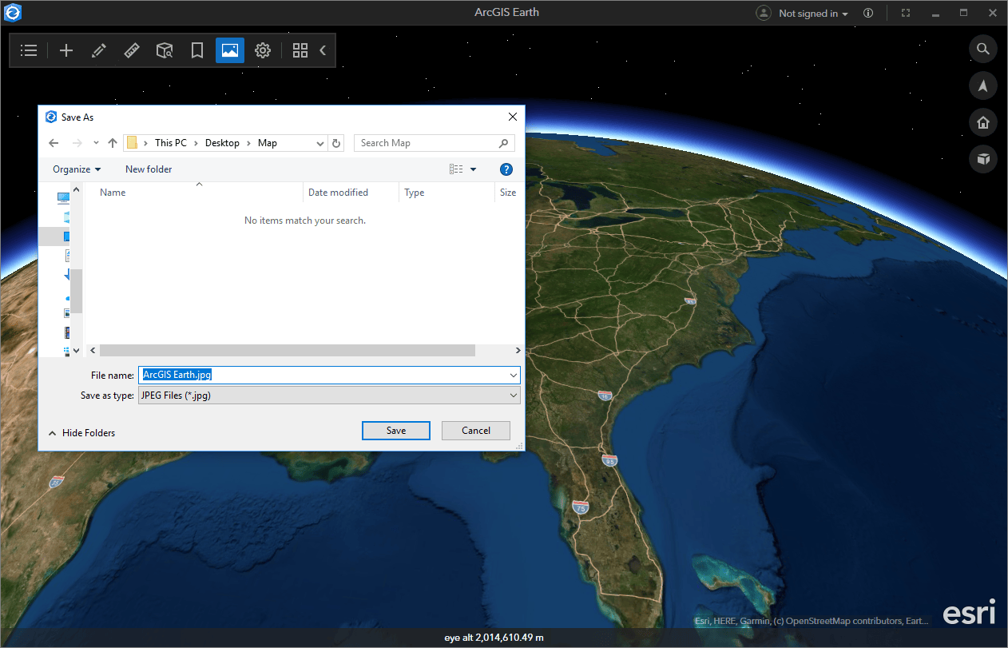Launch the 3D Analysis tool
The height and width of the screenshot is (648, 1008).
click(x=165, y=50)
